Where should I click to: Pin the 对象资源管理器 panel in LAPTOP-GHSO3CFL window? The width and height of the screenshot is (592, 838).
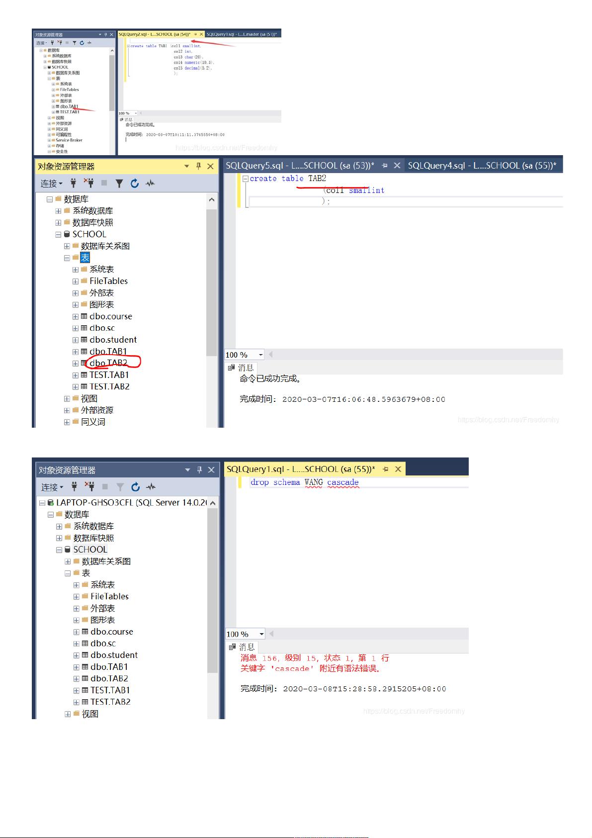[199, 469]
